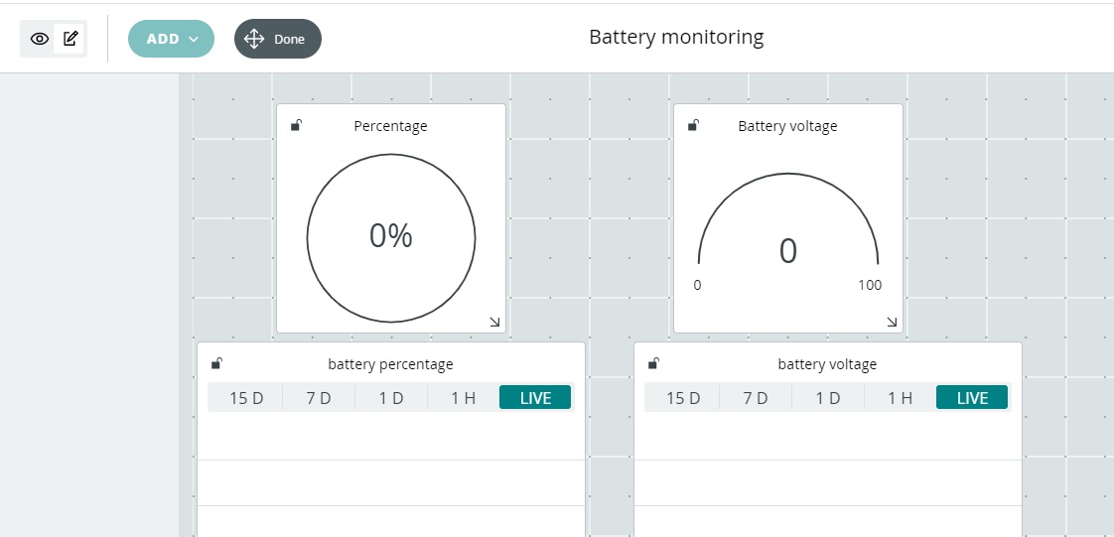Viewport: 1114px width, 537px height.
Task: Select 7 D range in battery percentage chart
Action: [x=319, y=398]
